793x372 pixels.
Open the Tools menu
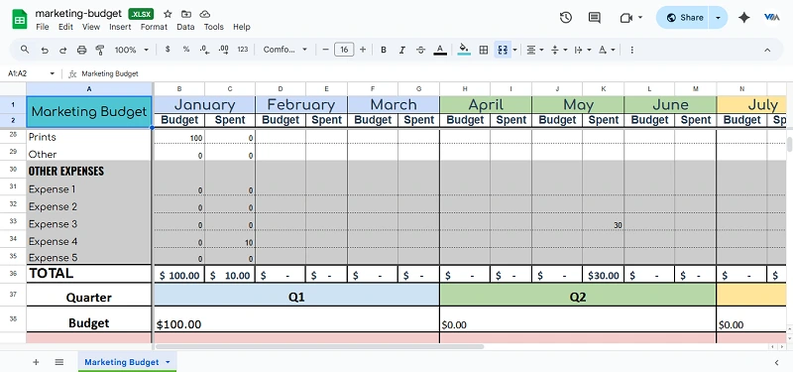pyautogui.click(x=214, y=27)
